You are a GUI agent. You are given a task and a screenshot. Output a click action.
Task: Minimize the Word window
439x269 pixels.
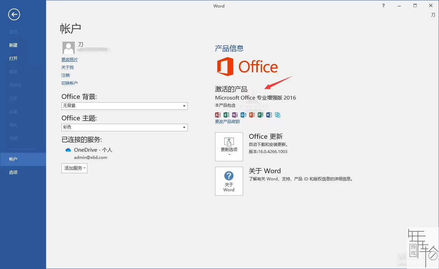click(399, 5)
